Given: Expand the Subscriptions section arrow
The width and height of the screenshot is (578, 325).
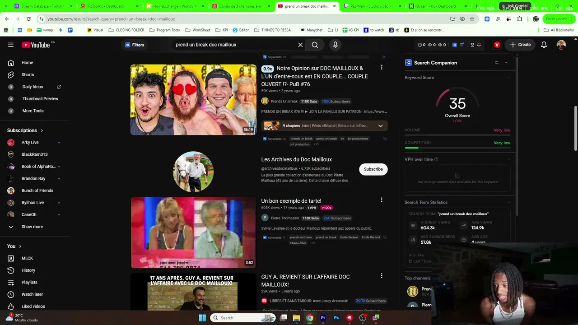Looking at the screenshot, I should [x=42, y=130].
